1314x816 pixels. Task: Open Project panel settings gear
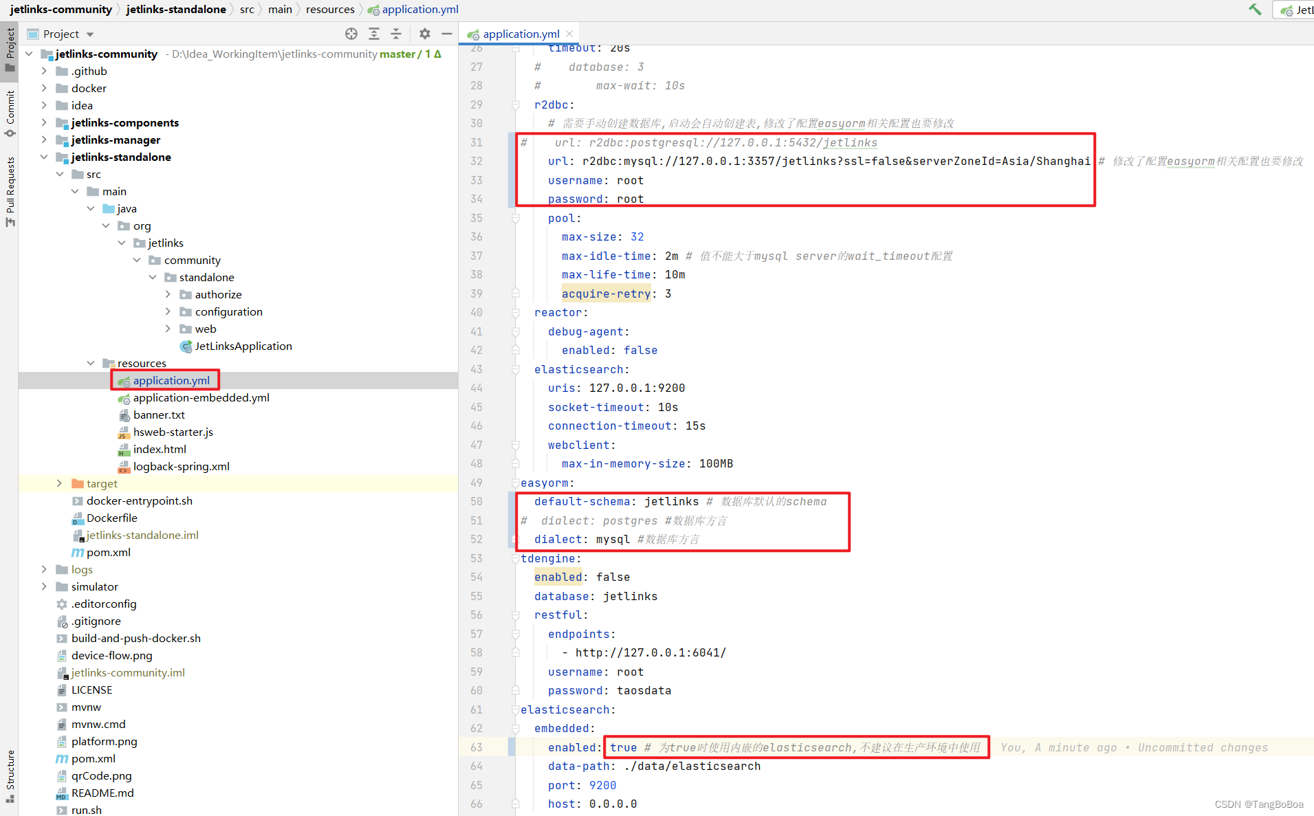(425, 34)
